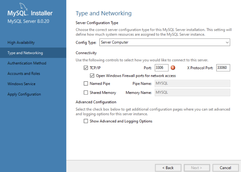Click the Advanced Configuration section heading
Viewport: 241px width, 172px height.
coord(96,102)
